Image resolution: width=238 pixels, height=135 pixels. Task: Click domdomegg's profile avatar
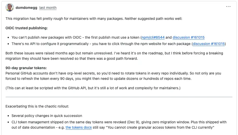(x=10, y=7)
